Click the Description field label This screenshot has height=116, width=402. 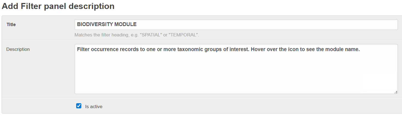click(18, 49)
